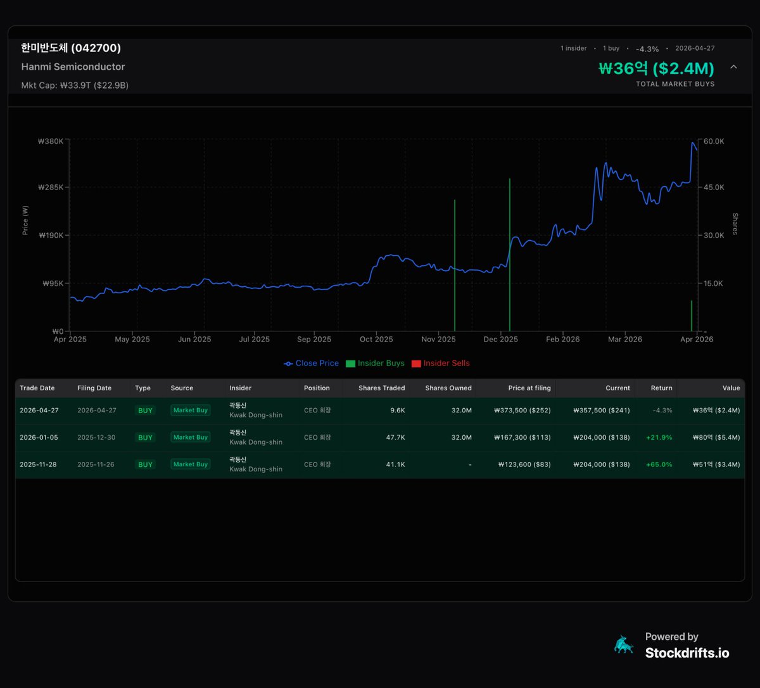Screen dimensions: 760x688
Task: Sort by Shares Traded column header
Action: (382, 388)
